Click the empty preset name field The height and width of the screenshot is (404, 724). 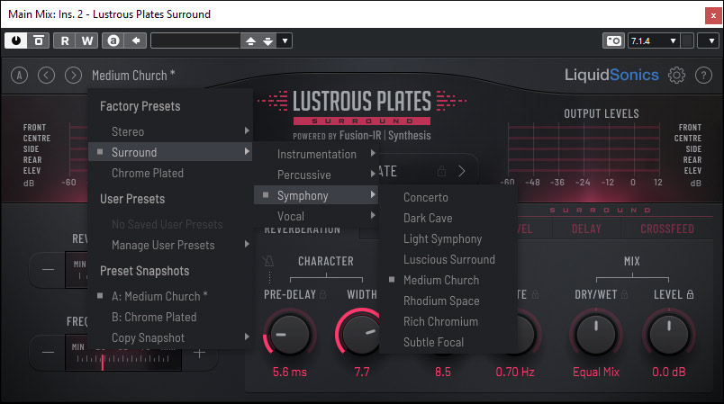coord(195,40)
